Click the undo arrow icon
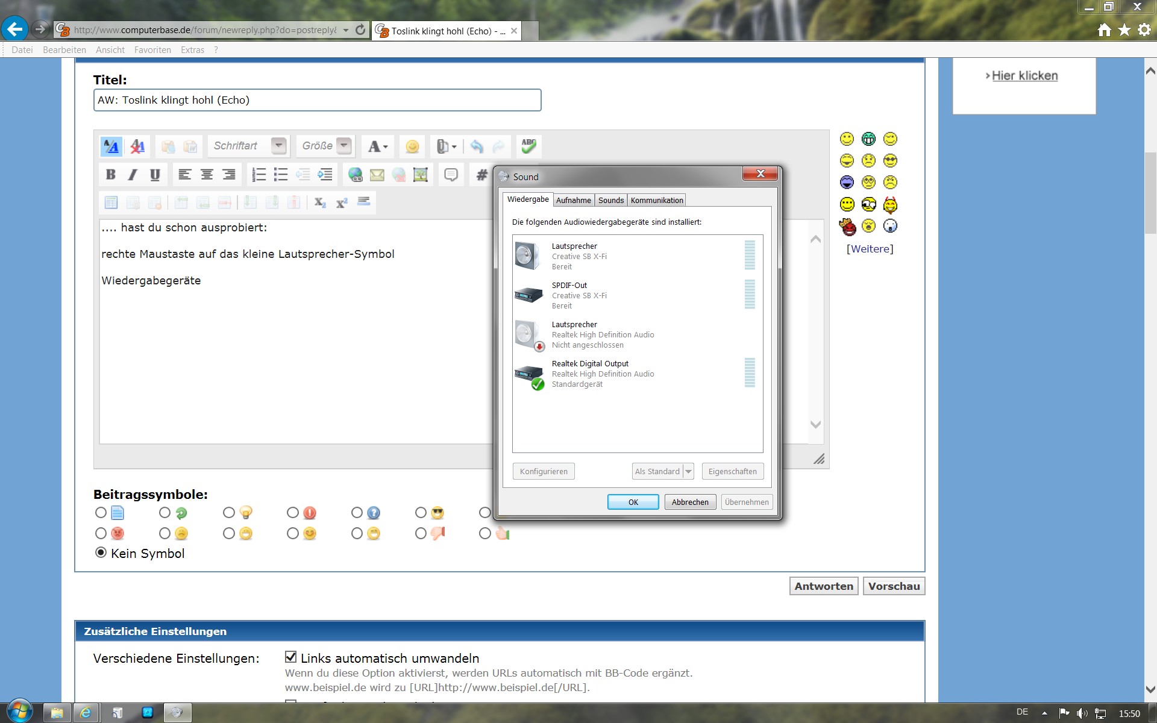This screenshot has width=1157, height=723. [477, 146]
